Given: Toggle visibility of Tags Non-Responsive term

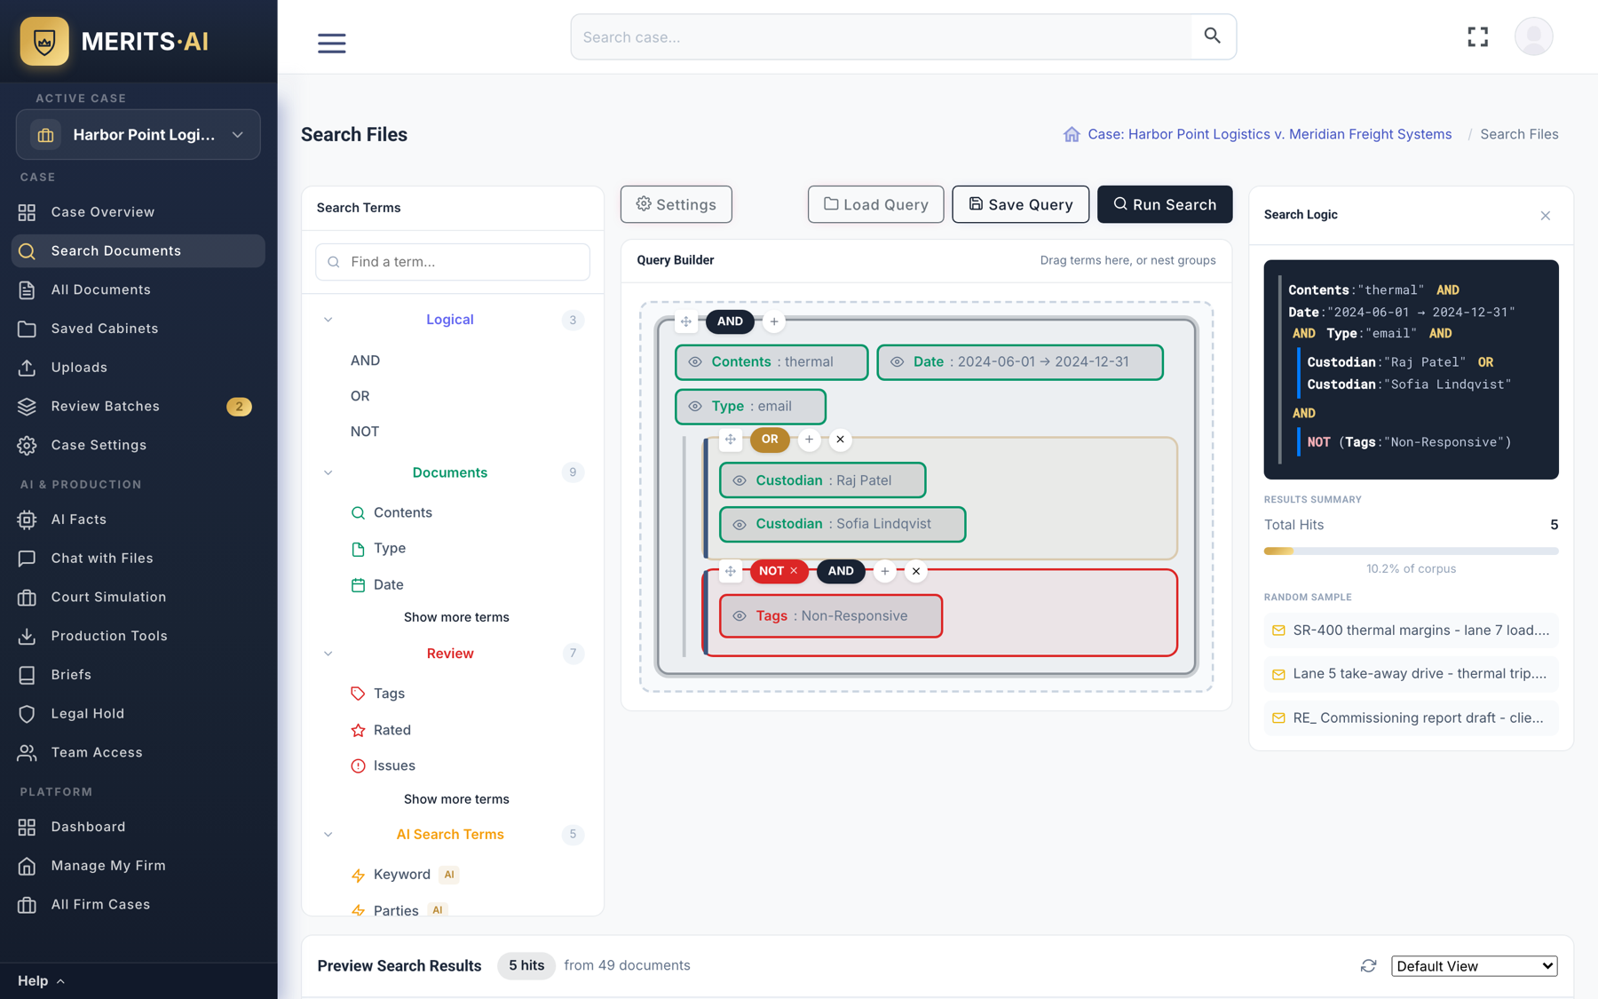Looking at the screenshot, I should (x=740, y=616).
